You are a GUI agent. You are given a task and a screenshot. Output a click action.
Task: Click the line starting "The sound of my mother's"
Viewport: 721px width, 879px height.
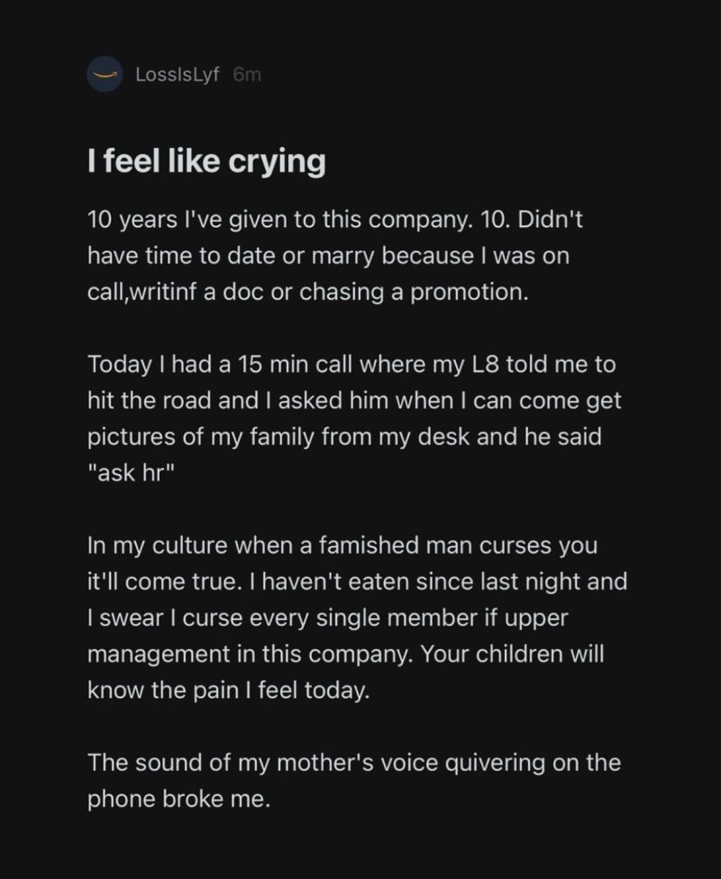click(353, 762)
